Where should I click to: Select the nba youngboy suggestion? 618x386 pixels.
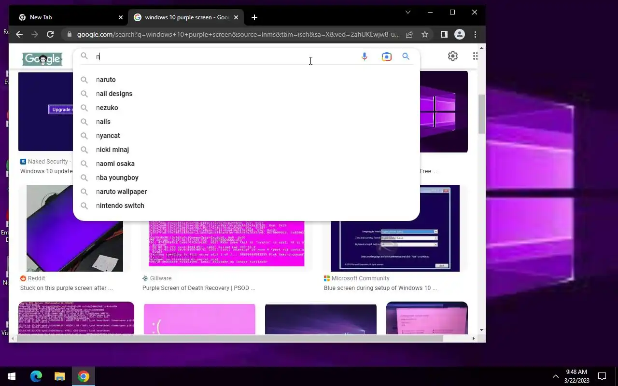pyautogui.click(x=246, y=178)
